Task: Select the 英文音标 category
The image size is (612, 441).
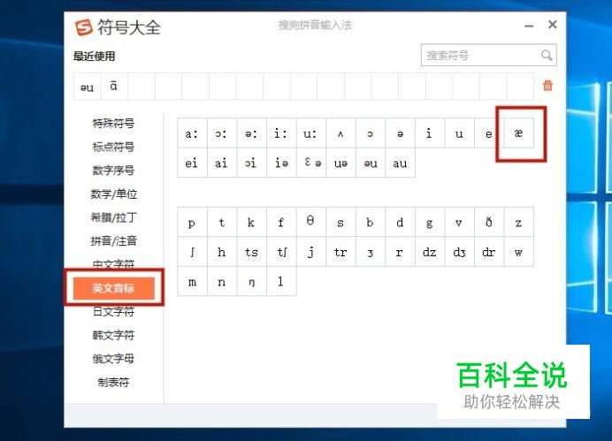Action: 114,288
